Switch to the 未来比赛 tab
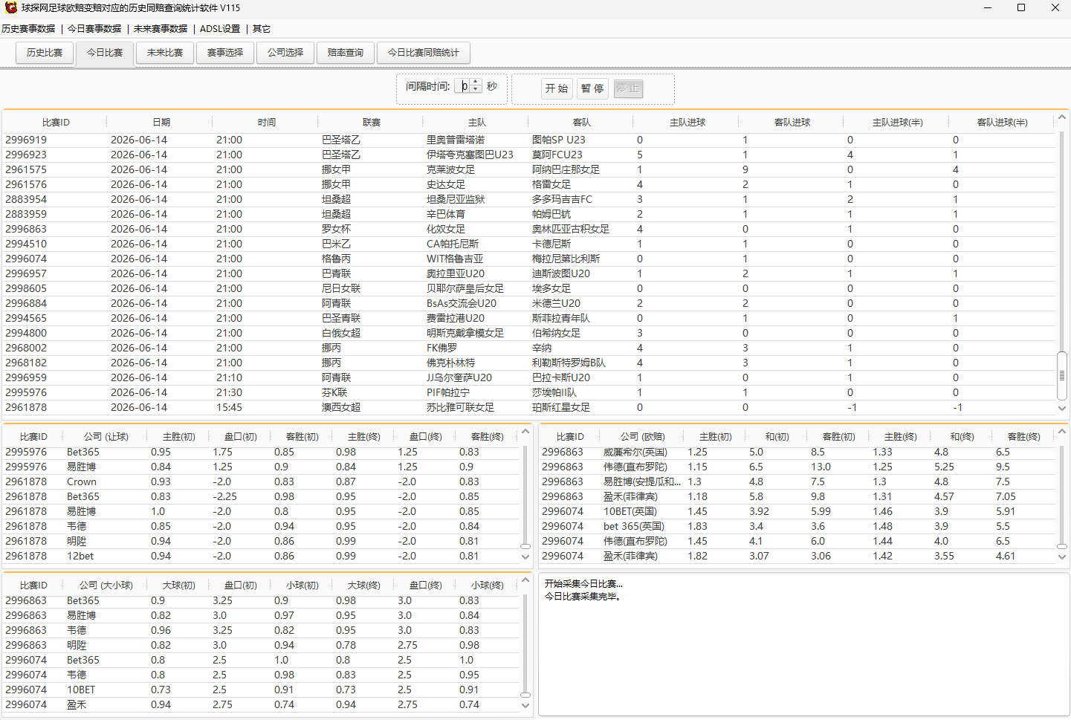Image resolution: width=1071 pixels, height=720 pixels. click(165, 53)
